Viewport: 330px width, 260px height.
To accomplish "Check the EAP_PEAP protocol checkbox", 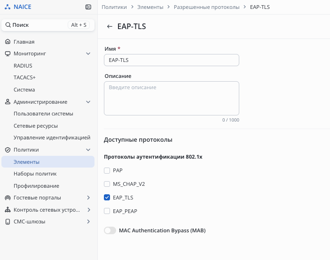I will point(107,211).
